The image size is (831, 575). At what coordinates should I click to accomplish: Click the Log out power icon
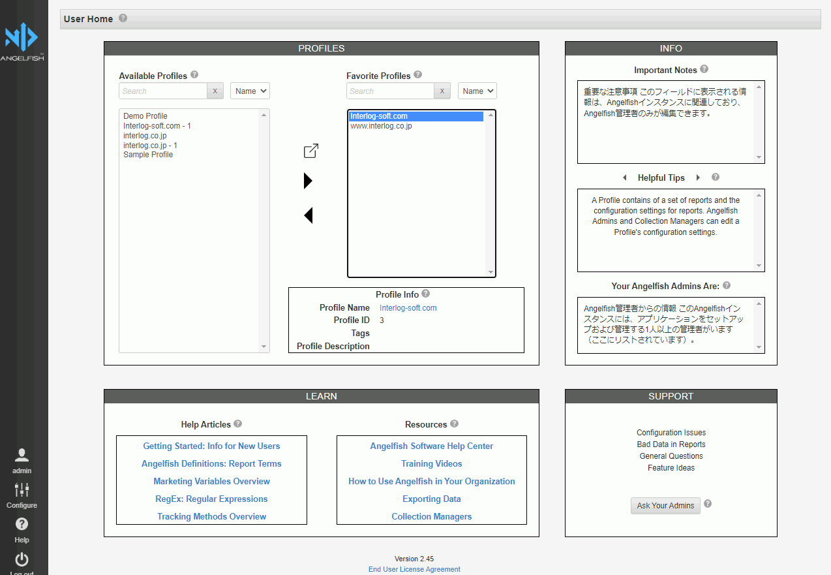point(22,559)
